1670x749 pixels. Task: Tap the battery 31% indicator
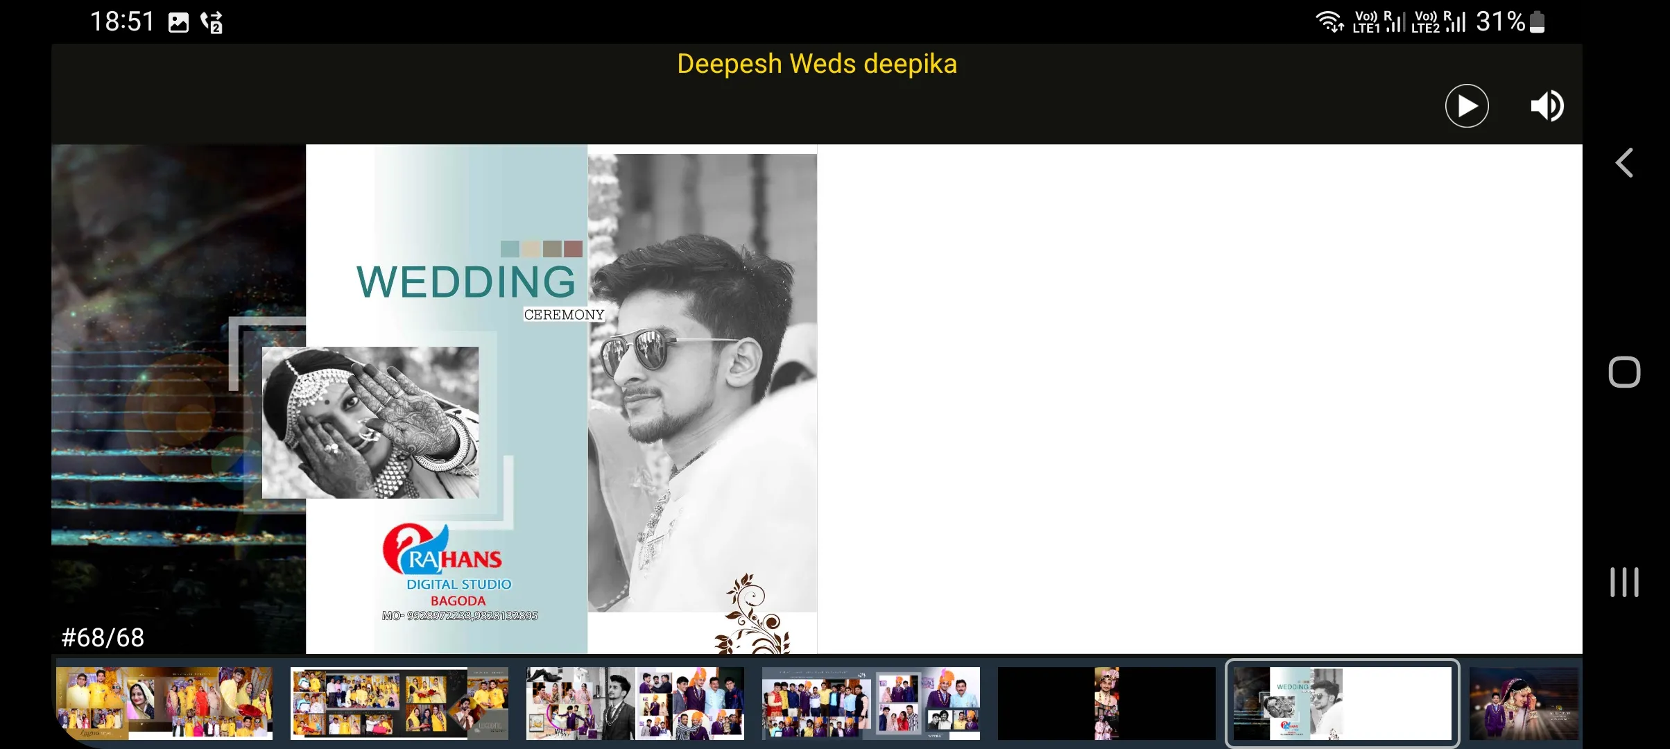[x=1510, y=21]
